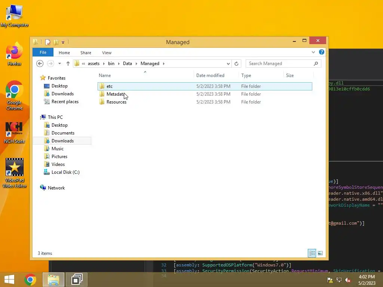Switch to details view layout
This screenshot has height=287, width=383.
312,253
